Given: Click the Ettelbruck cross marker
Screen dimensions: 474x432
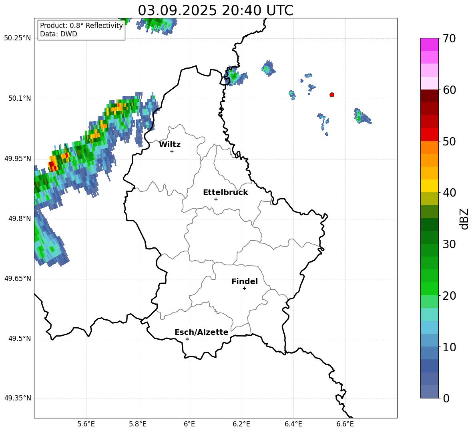Looking at the screenshot, I should [x=216, y=199].
